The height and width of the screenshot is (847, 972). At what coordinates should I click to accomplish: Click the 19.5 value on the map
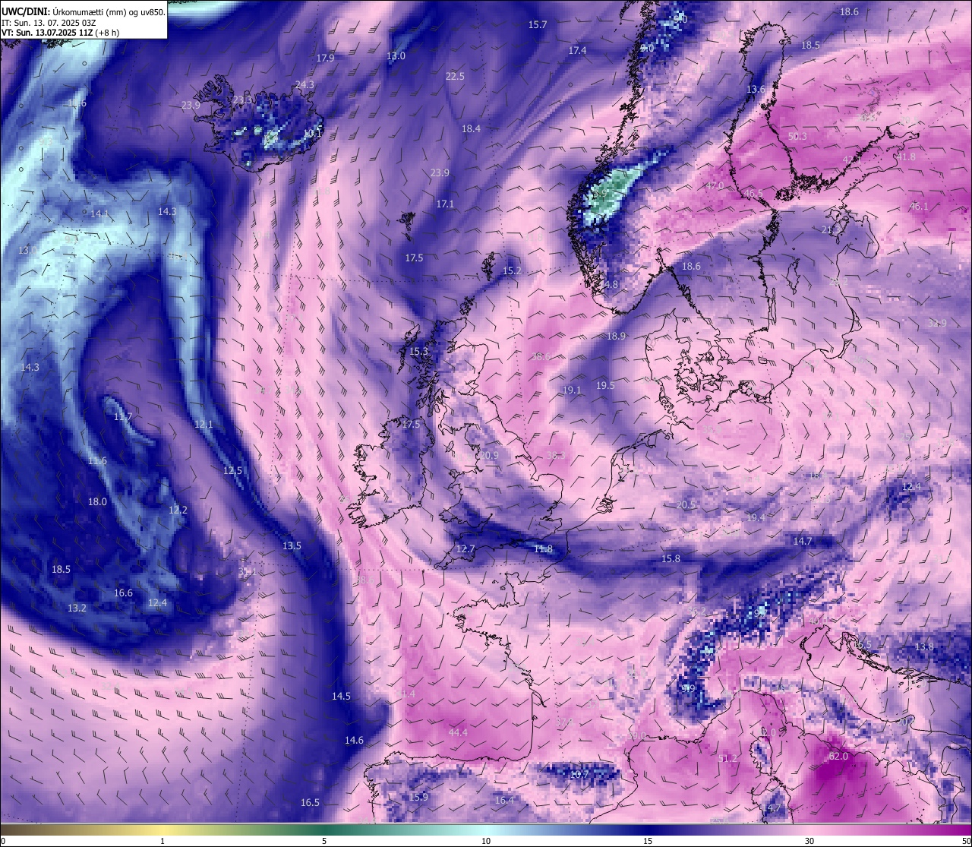[x=605, y=386]
